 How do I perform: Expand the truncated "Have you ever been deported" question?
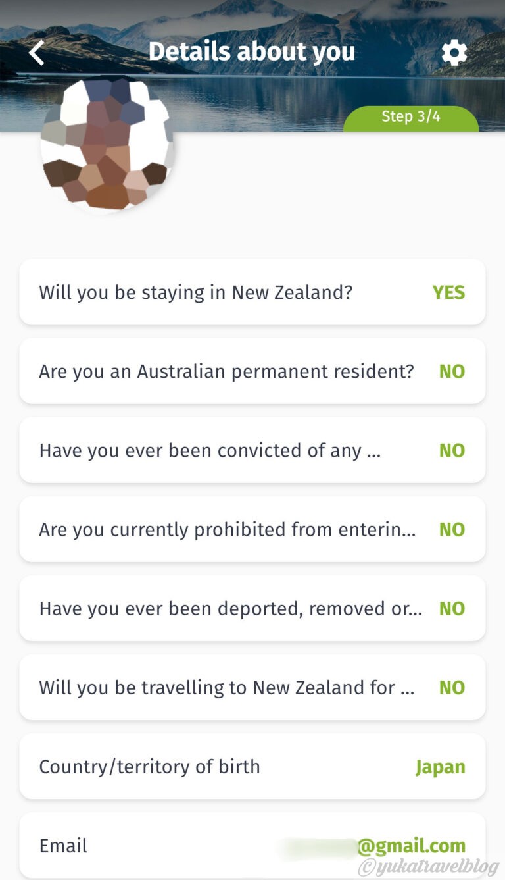click(x=230, y=608)
